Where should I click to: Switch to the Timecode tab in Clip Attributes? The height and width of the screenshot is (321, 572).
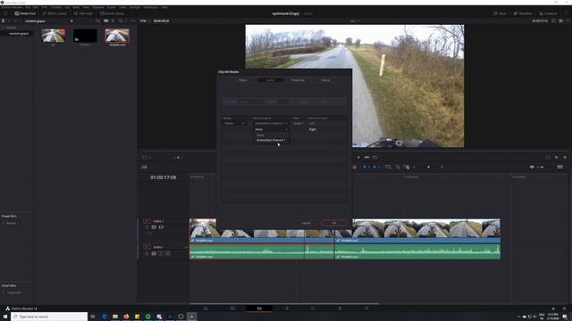(298, 80)
